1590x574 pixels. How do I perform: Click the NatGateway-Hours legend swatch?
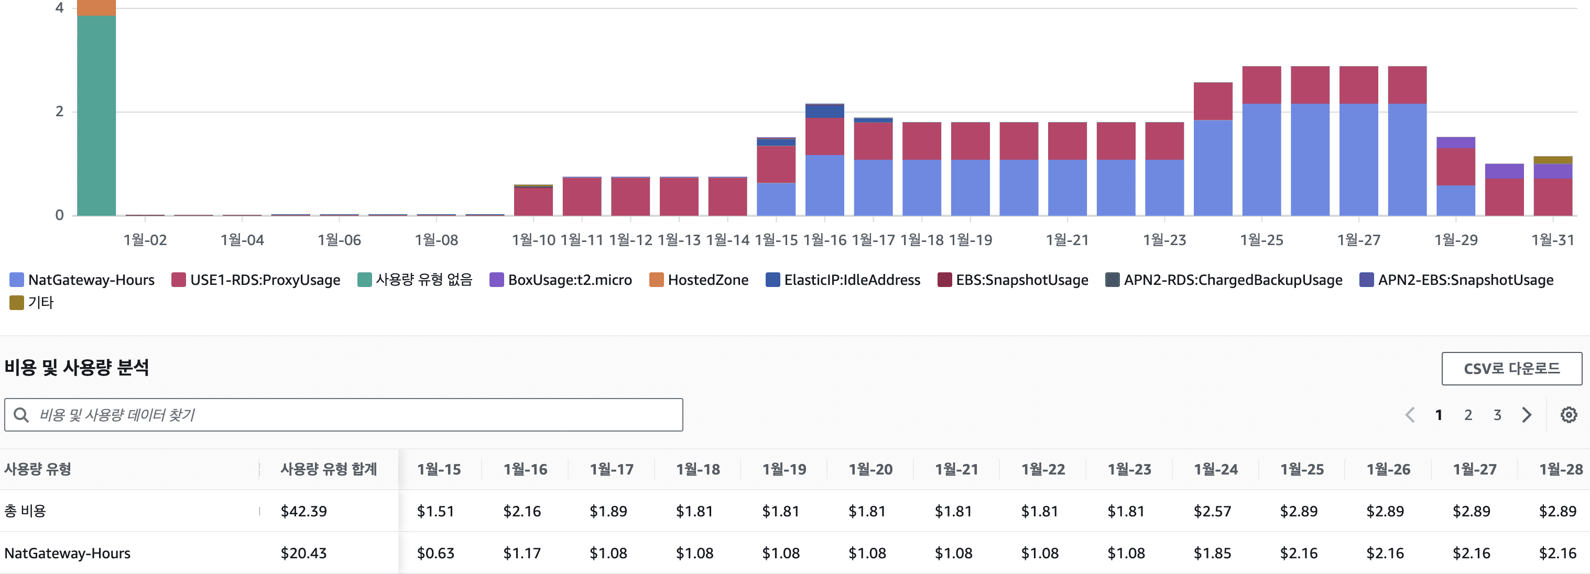pyautogui.click(x=17, y=280)
